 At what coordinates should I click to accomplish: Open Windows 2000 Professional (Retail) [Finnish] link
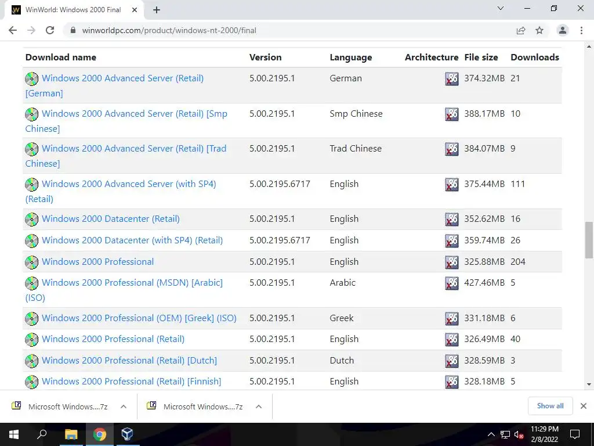132,382
